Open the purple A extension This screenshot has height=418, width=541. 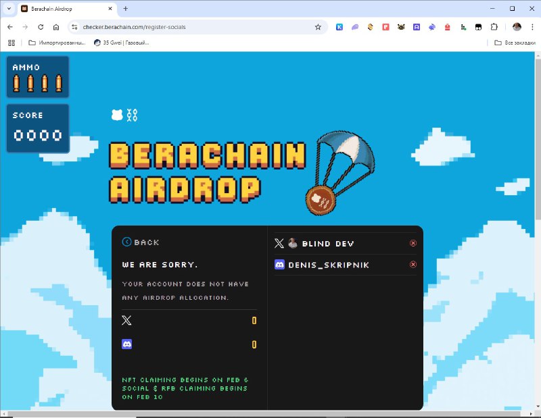pos(417,27)
